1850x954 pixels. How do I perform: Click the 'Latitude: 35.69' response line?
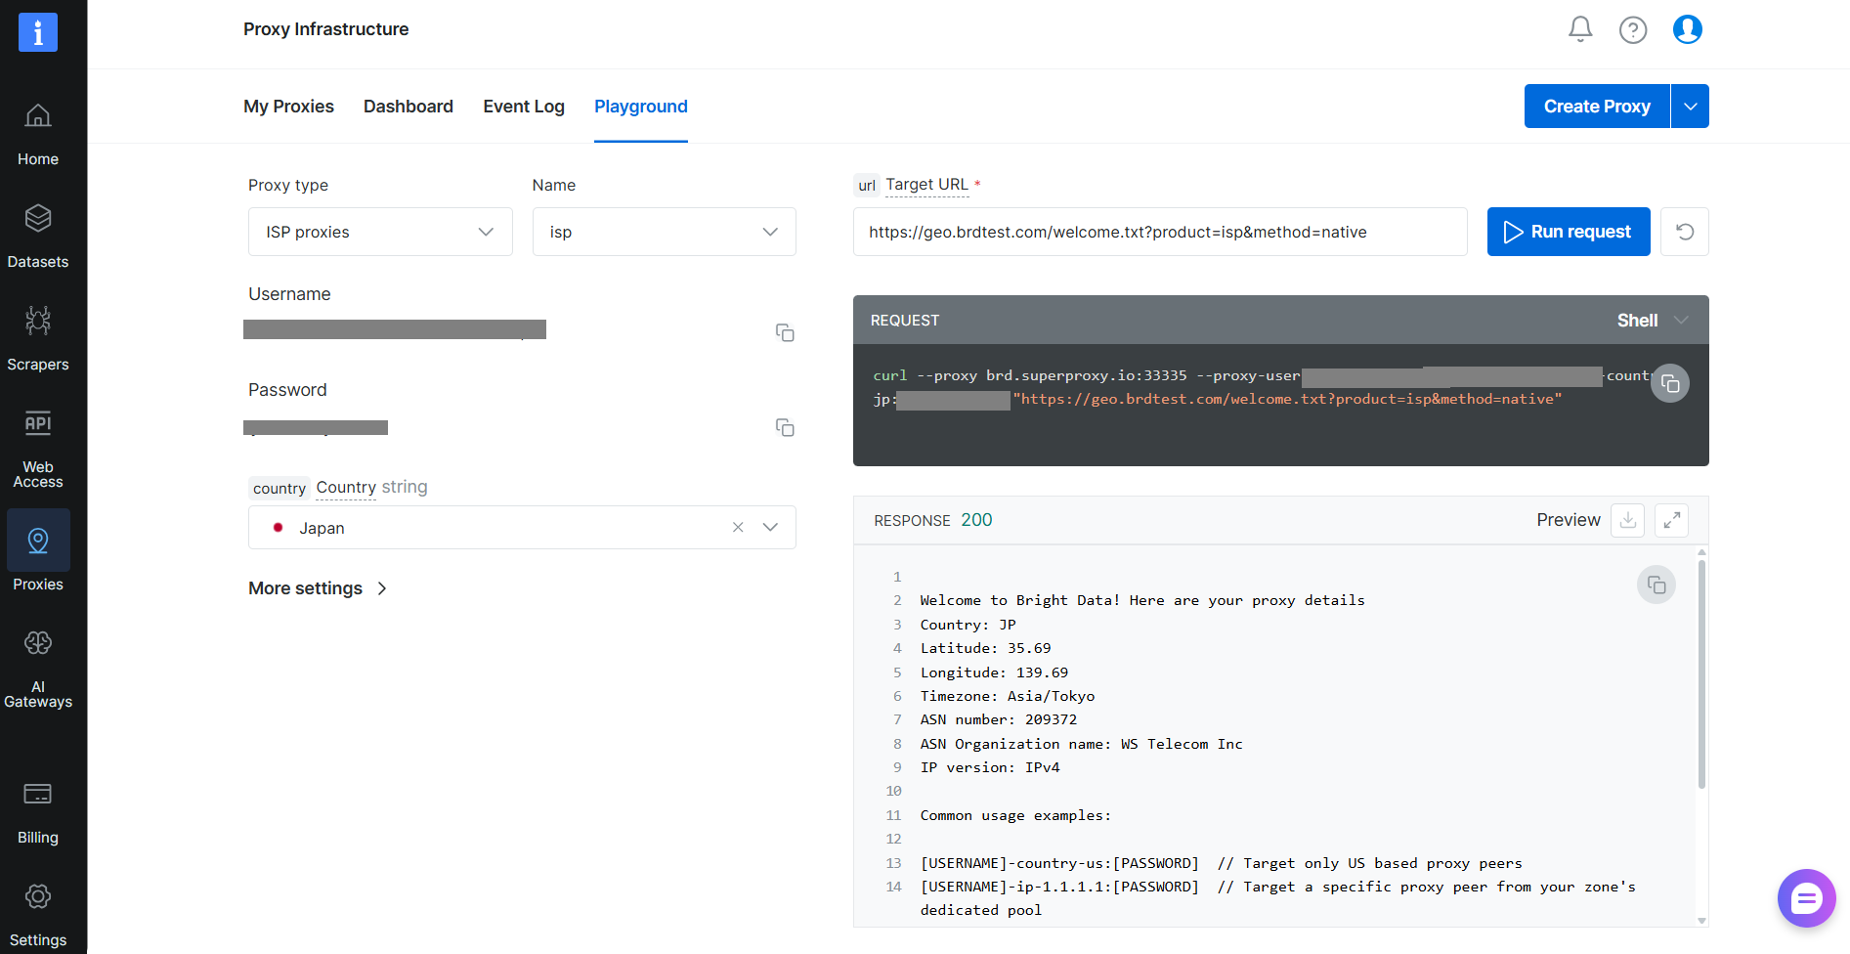[x=986, y=648]
